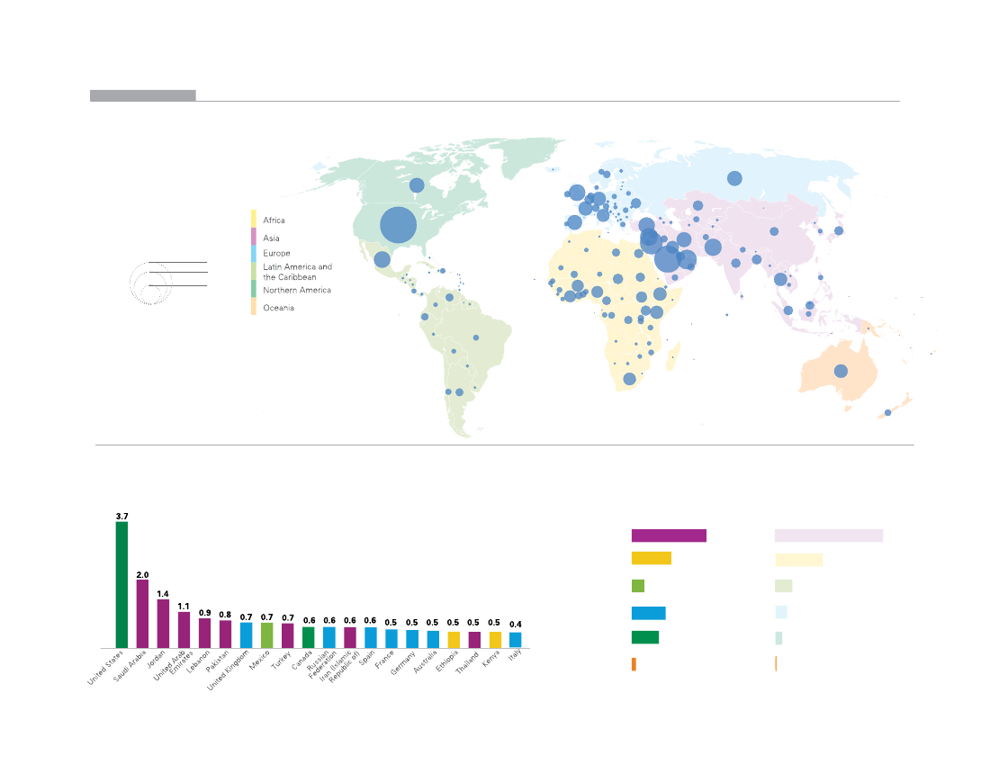The width and height of the screenshot is (990, 765).
Task: Click the 'Iran (Islamic Republic of)' axis label
Action: pyautogui.click(x=339, y=667)
